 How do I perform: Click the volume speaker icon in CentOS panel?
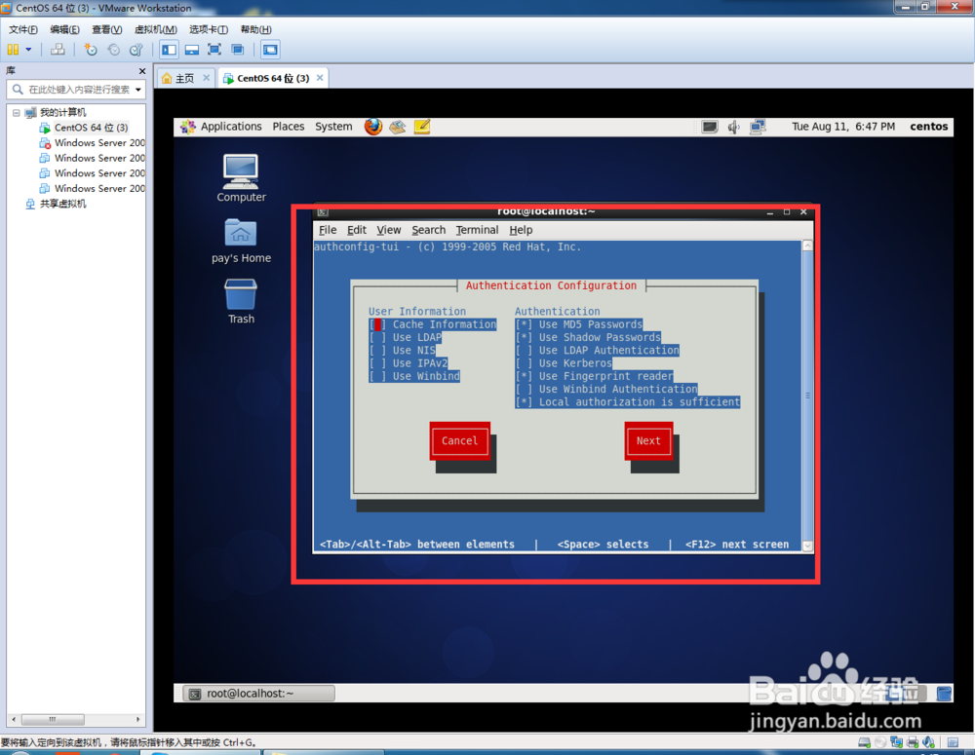pyautogui.click(x=734, y=127)
